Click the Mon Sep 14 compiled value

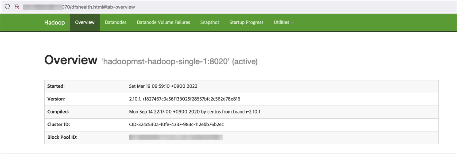195,112
